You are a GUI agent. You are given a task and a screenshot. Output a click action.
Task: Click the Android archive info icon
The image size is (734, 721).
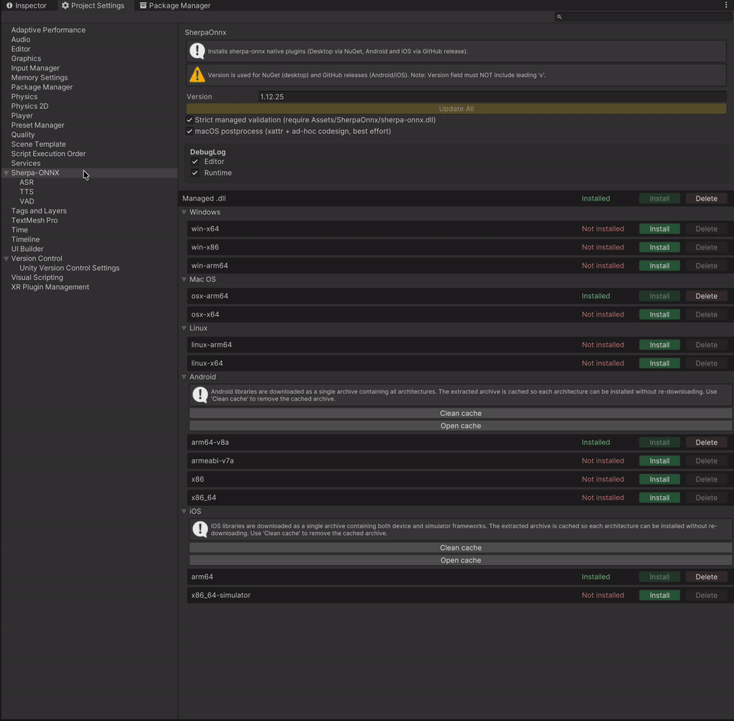(200, 395)
